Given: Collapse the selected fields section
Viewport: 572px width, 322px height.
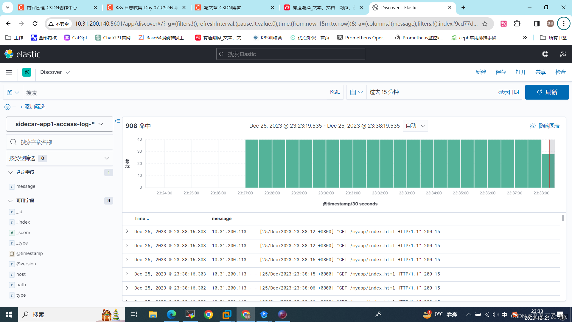Looking at the screenshot, I should pyautogui.click(x=10, y=172).
